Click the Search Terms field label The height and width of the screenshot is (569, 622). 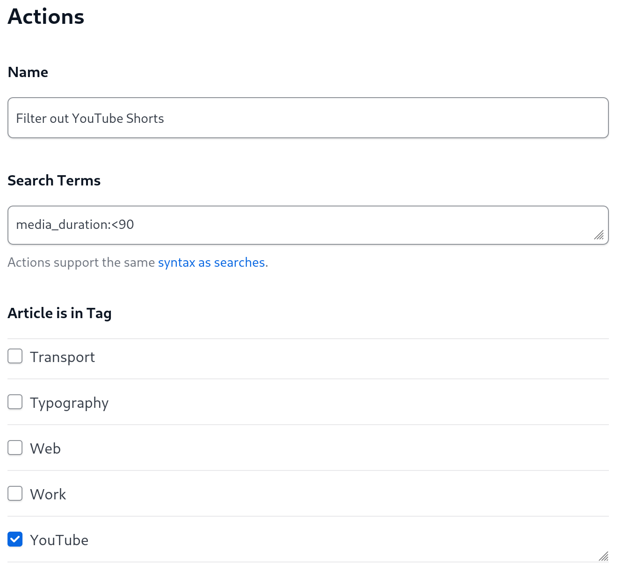click(54, 180)
